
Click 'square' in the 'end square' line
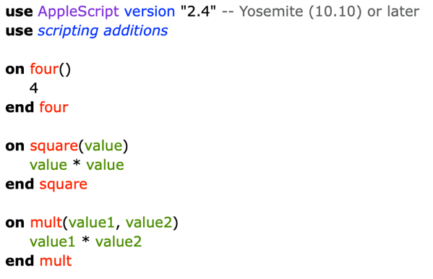tap(63, 184)
